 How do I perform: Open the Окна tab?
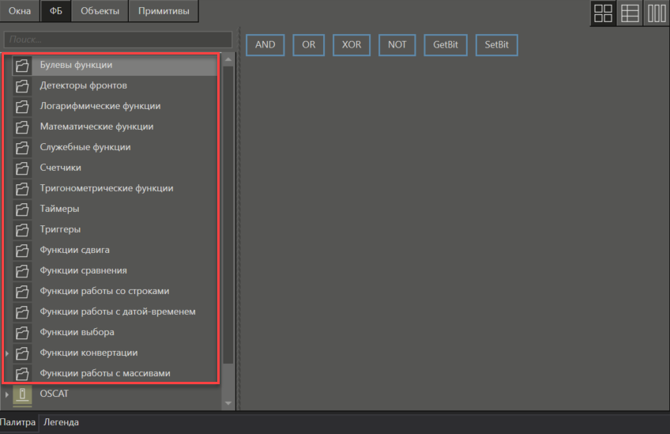[20, 11]
